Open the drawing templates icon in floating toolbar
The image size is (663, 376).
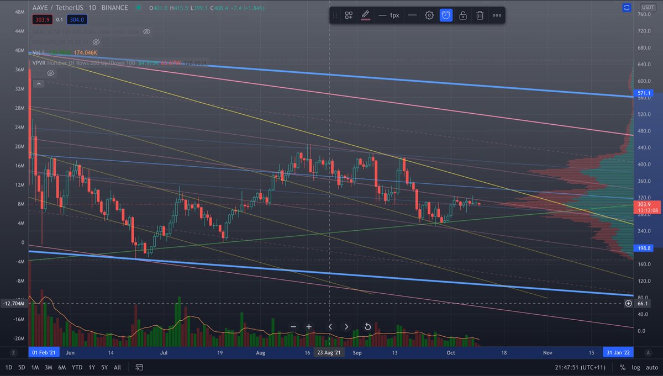(349, 15)
